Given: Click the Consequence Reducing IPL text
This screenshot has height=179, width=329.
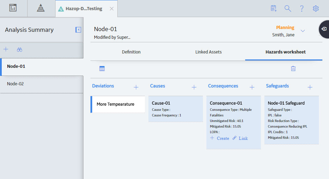Looking at the screenshot, I should pyautogui.click(x=287, y=127).
